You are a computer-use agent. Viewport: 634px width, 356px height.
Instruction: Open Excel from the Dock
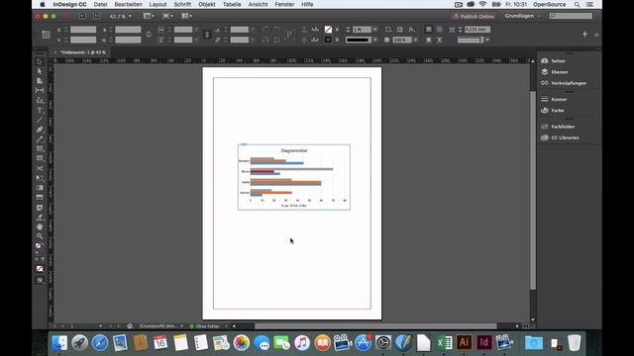pyautogui.click(x=444, y=343)
